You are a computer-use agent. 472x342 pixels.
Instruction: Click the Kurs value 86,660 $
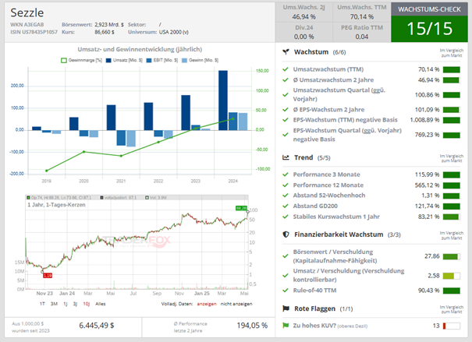coord(105,32)
